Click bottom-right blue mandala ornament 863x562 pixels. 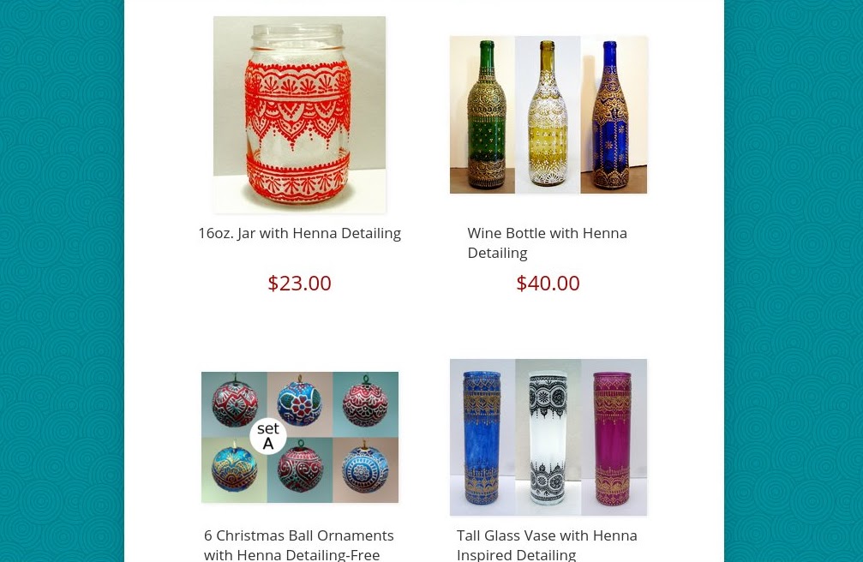click(365, 470)
